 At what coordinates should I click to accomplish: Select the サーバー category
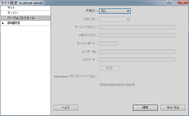coord(26,13)
